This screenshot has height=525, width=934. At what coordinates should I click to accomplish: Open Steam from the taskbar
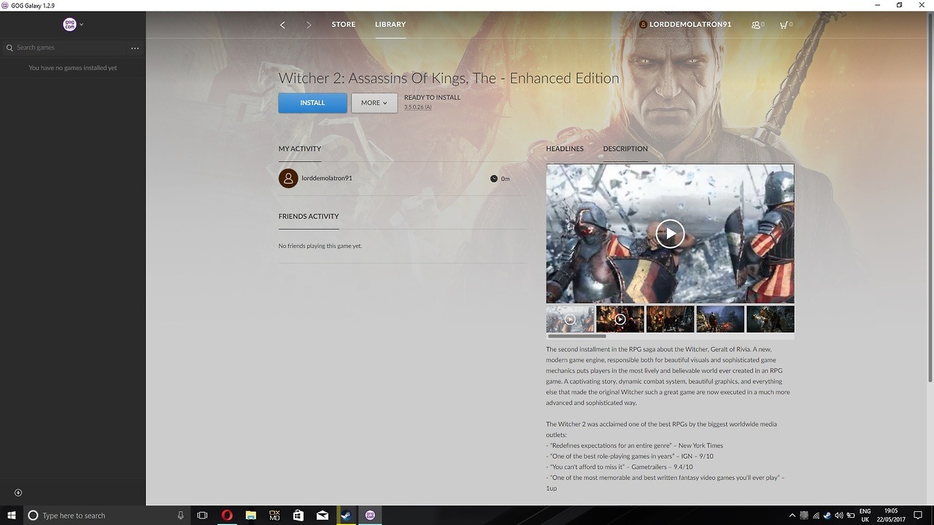pyautogui.click(x=346, y=516)
